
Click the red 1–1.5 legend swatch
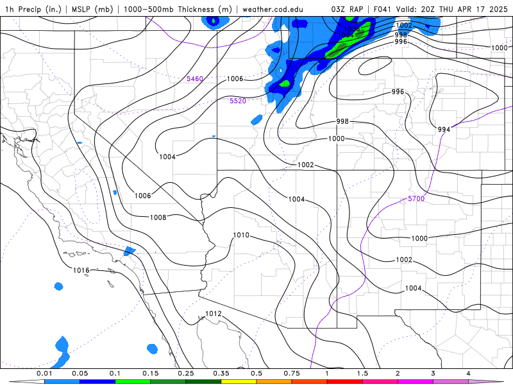pos(345,382)
